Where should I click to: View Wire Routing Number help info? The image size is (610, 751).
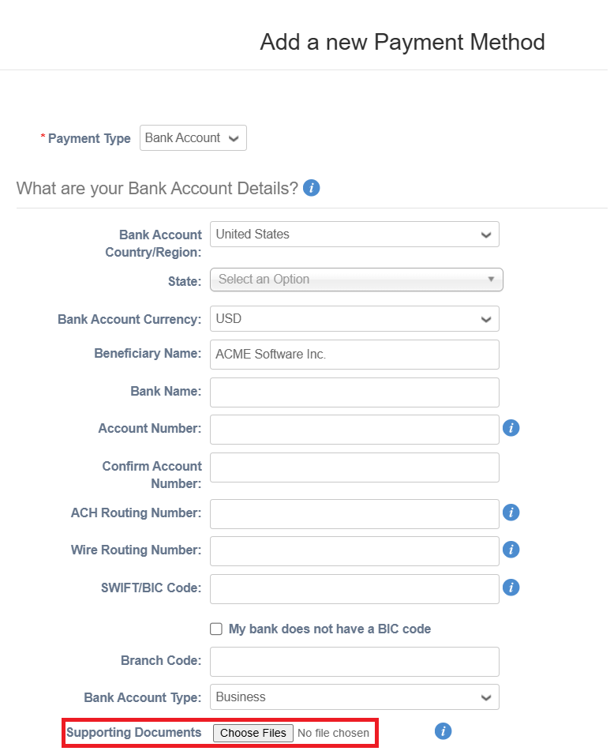tap(511, 550)
